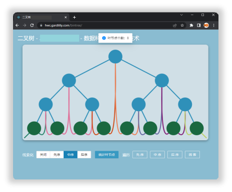Open the Chrome three-dot menu

213,25
